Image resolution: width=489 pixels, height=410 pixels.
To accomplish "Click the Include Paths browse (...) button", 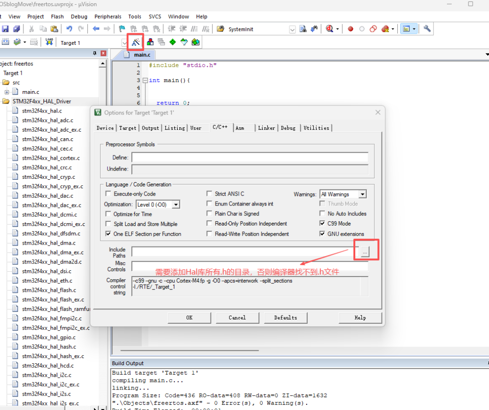I will pyautogui.click(x=365, y=252).
